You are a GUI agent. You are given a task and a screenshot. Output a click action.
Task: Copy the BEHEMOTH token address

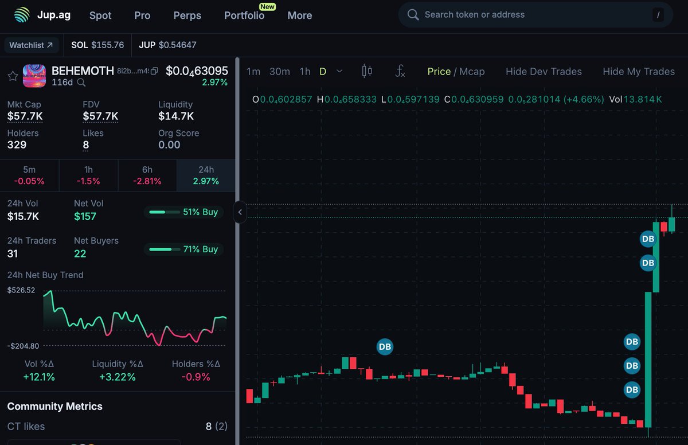point(154,71)
